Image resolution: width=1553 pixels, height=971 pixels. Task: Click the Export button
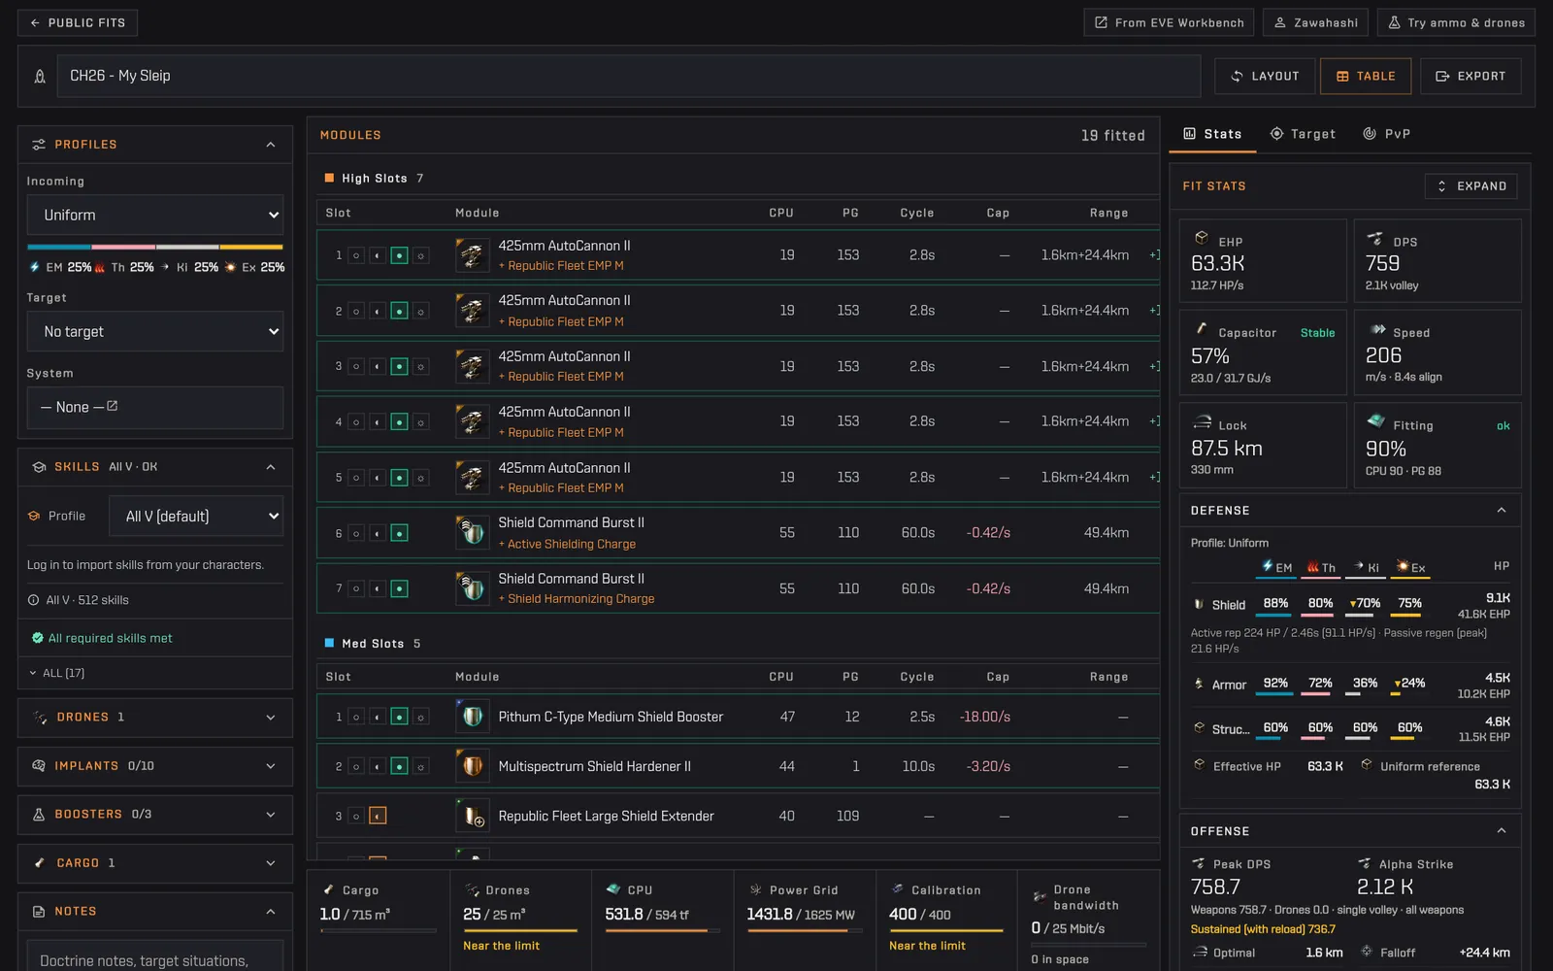pyautogui.click(x=1470, y=76)
